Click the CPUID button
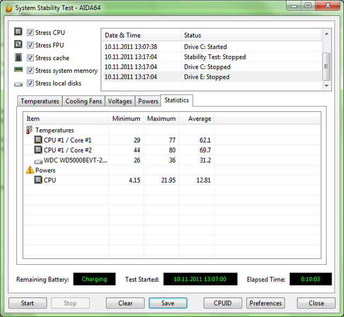The image size is (344, 317). pyautogui.click(x=223, y=303)
